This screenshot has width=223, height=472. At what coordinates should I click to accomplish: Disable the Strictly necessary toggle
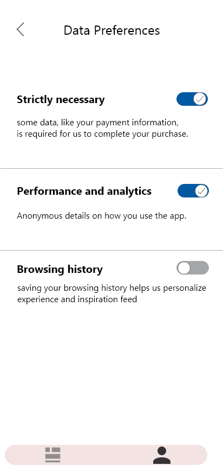point(192,99)
